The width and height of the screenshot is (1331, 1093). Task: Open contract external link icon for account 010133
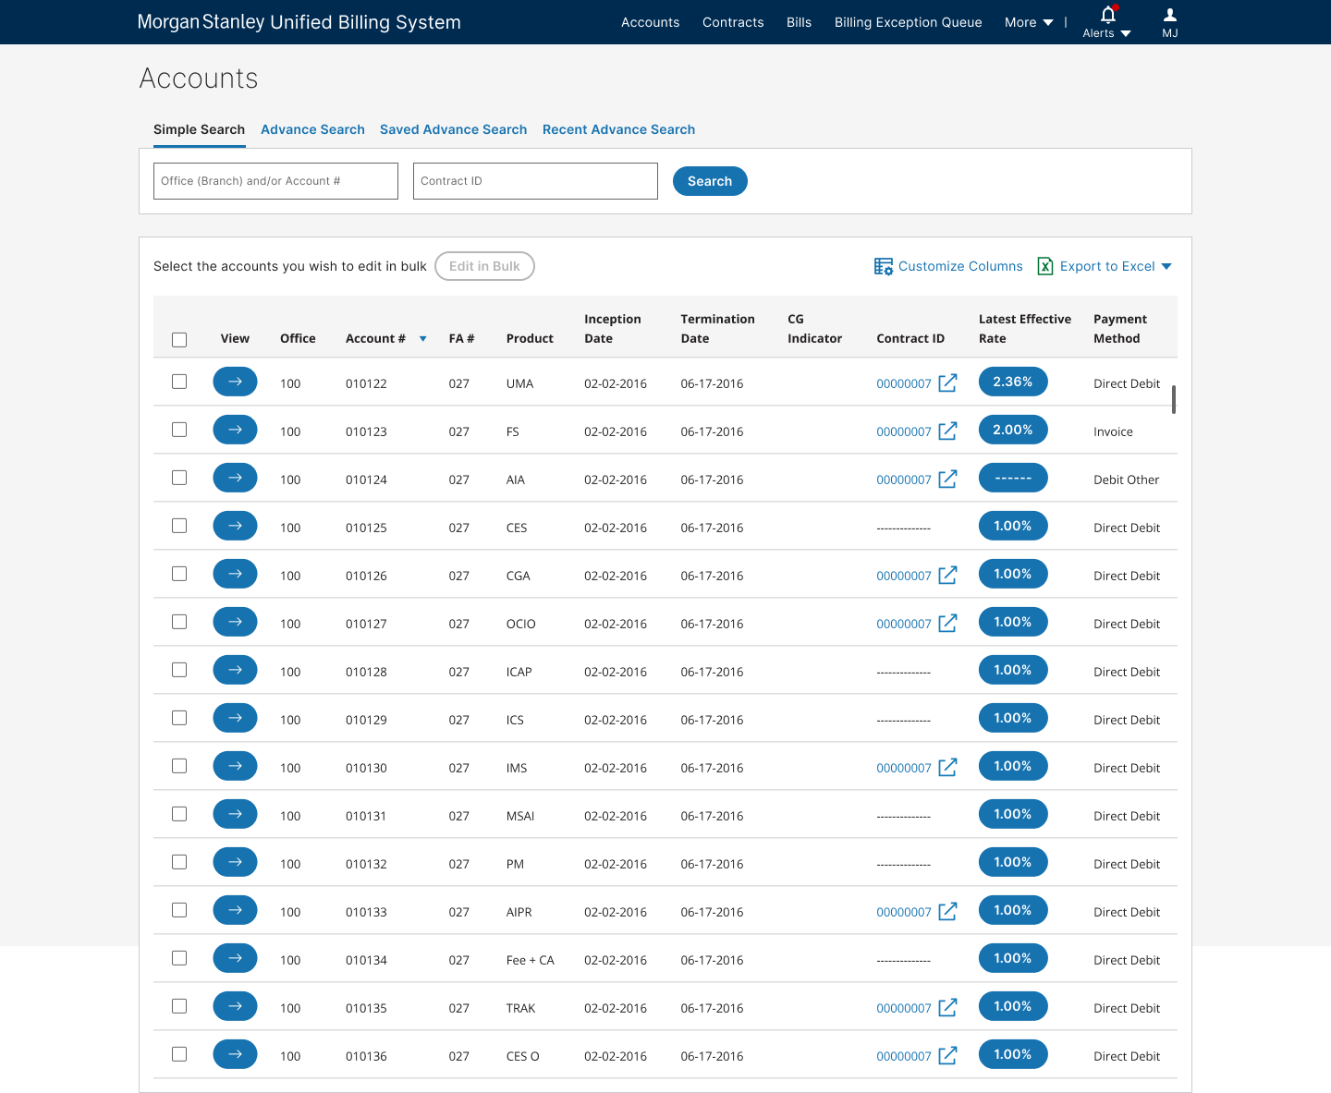(947, 911)
